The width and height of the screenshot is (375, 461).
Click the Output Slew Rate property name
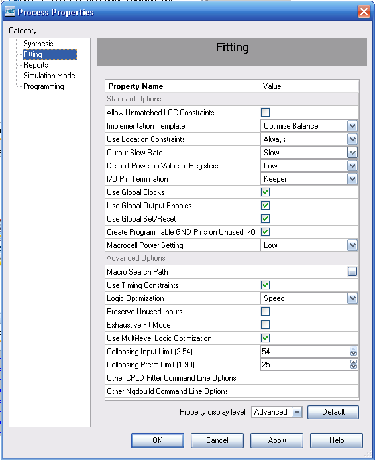[x=134, y=153]
